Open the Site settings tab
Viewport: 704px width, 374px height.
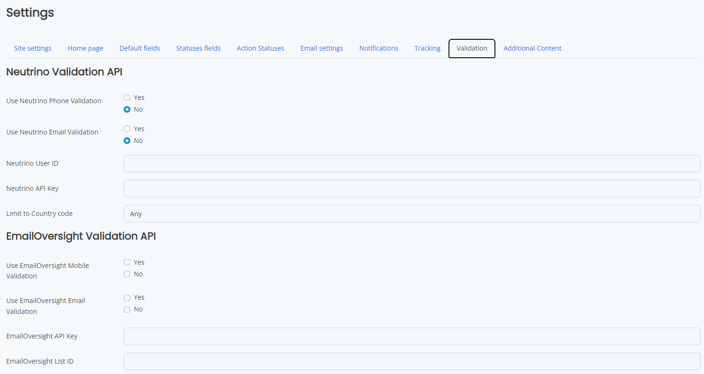click(x=33, y=48)
